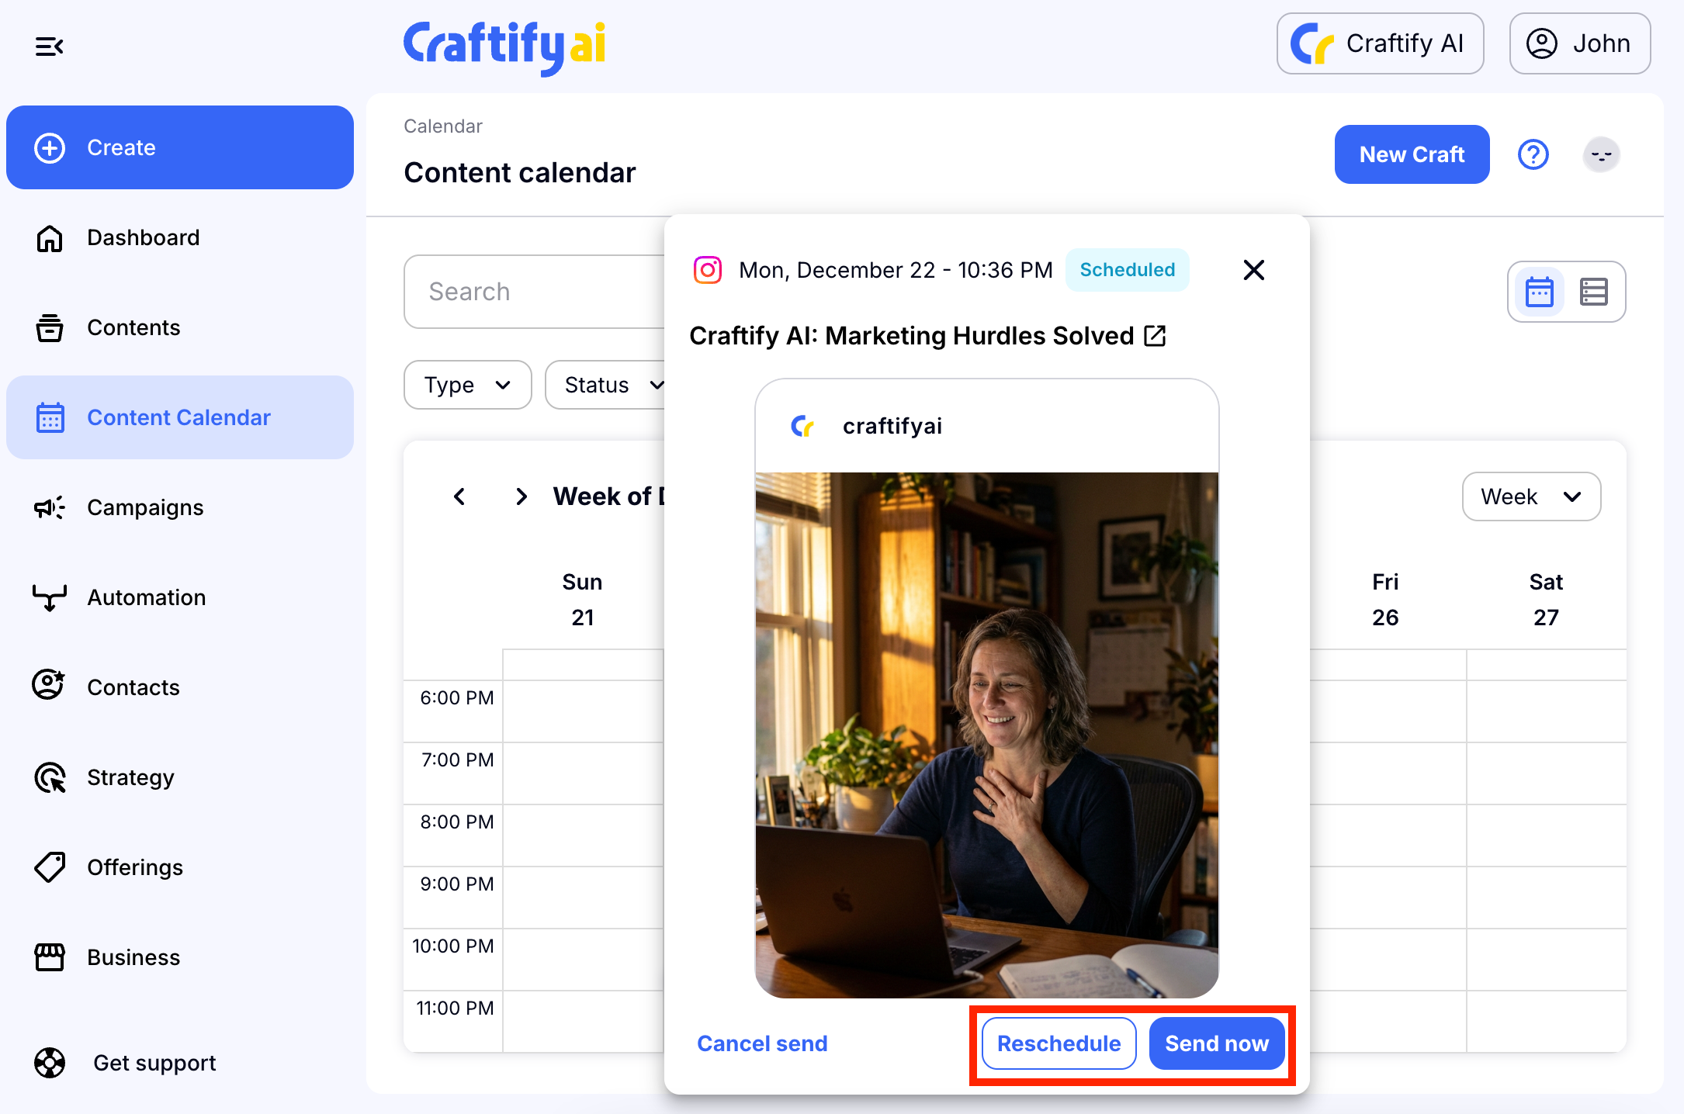Click the Cancel send link
The image size is (1684, 1114).
pyautogui.click(x=762, y=1043)
